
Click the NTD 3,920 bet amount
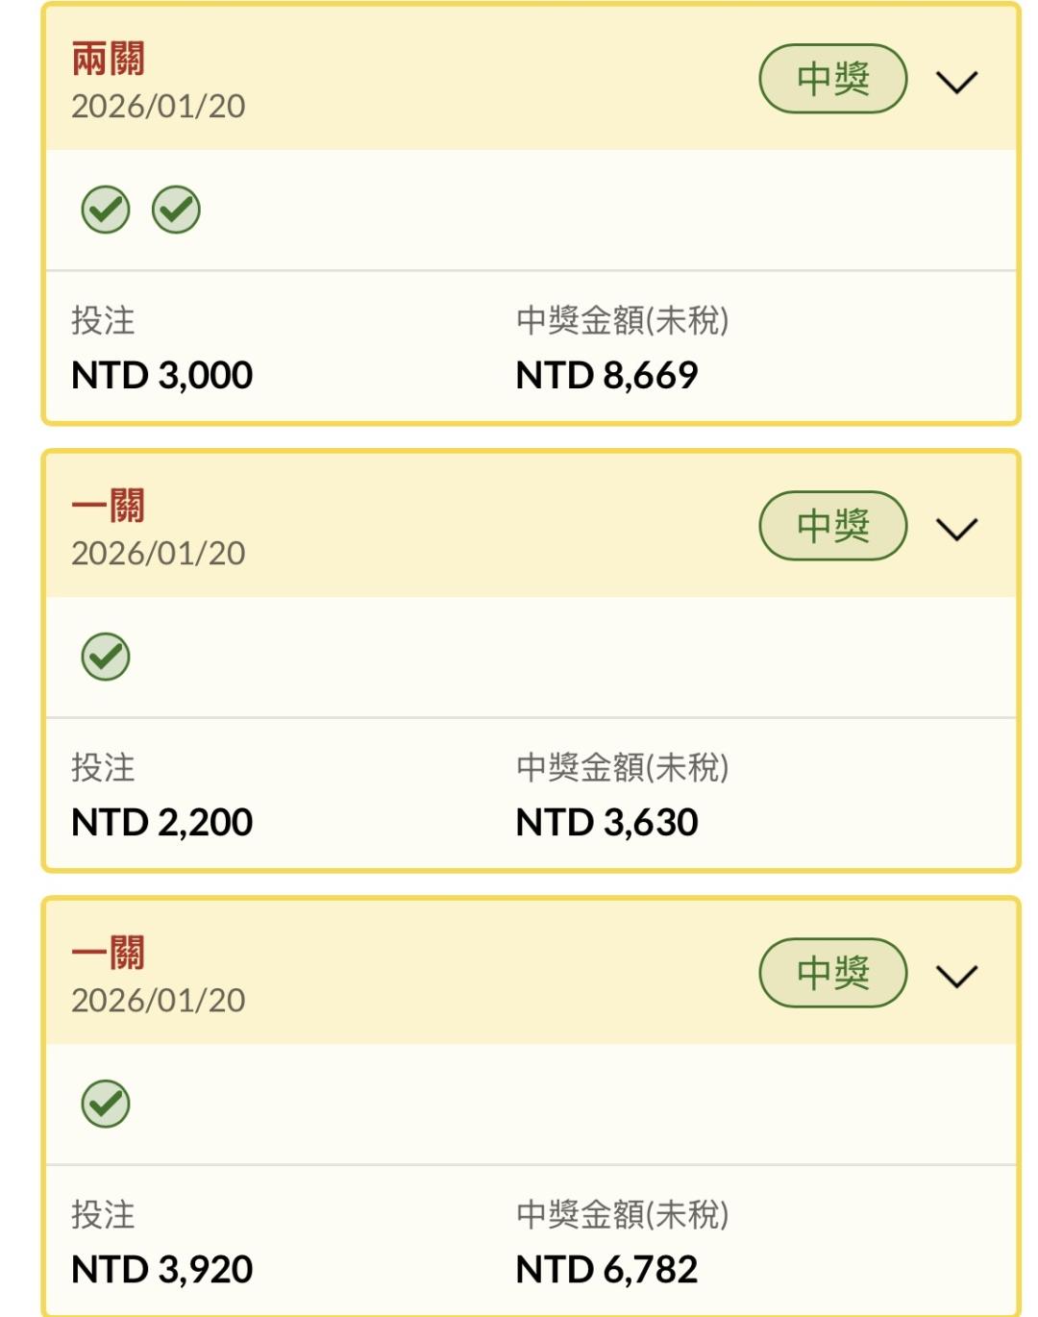[x=161, y=1269]
